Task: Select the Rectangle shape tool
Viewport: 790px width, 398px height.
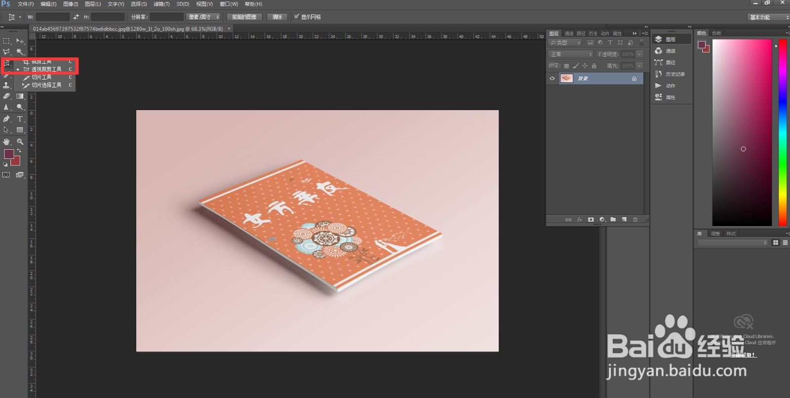Action: (x=20, y=130)
